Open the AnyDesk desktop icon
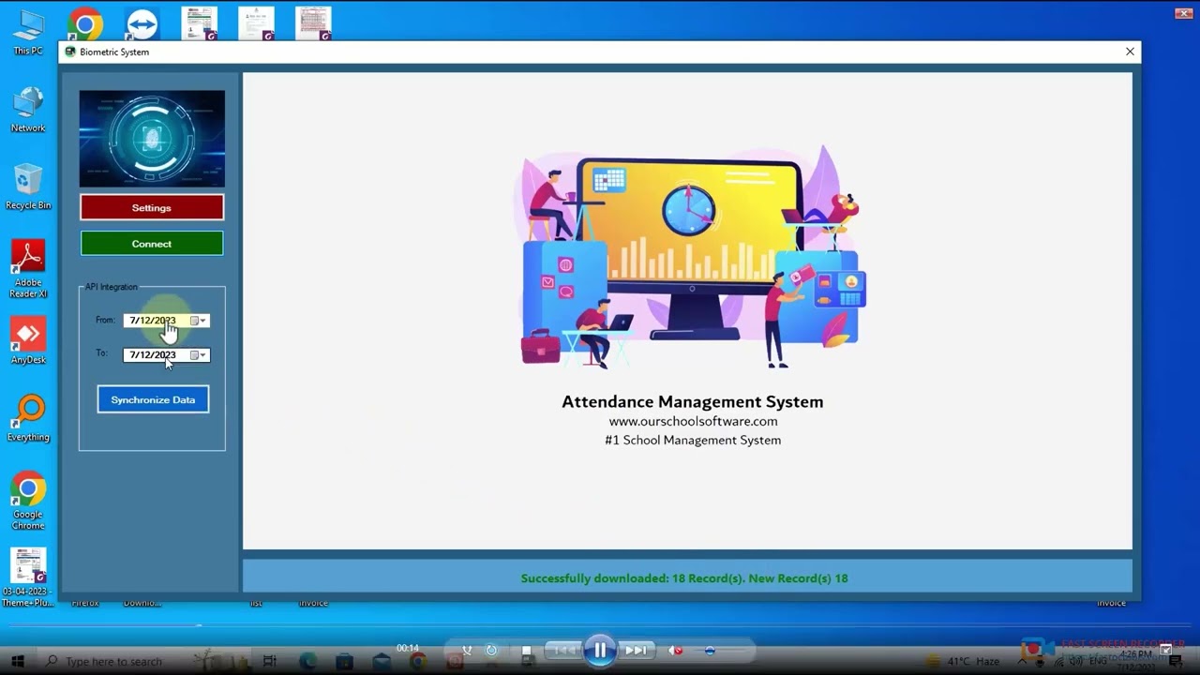The image size is (1200, 675). click(x=28, y=341)
